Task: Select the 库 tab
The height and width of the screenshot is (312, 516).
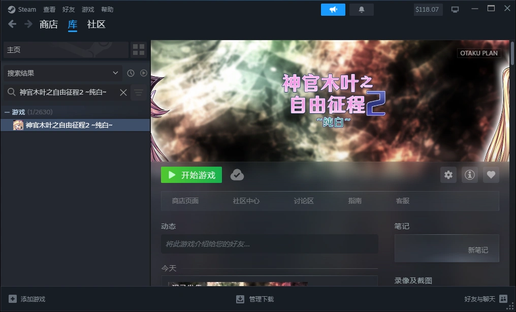Action: (73, 24)
